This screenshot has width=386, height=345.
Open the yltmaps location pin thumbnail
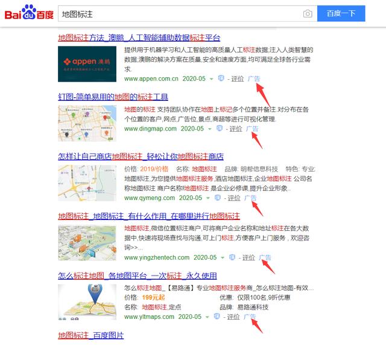(x=87, y=302)
